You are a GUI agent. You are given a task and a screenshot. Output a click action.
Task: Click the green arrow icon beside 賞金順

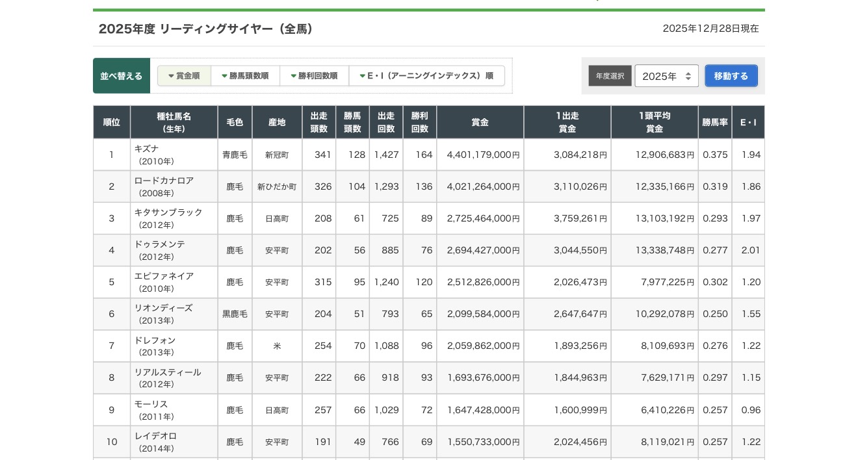click(171, 76)
